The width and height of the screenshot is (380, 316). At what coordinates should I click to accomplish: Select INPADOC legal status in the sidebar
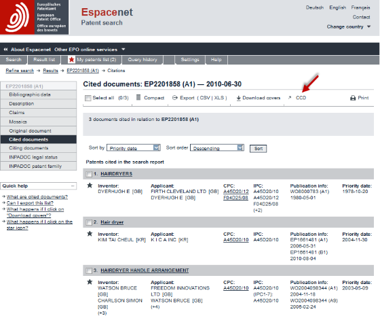pyautogui.click(x=39, y=157)
